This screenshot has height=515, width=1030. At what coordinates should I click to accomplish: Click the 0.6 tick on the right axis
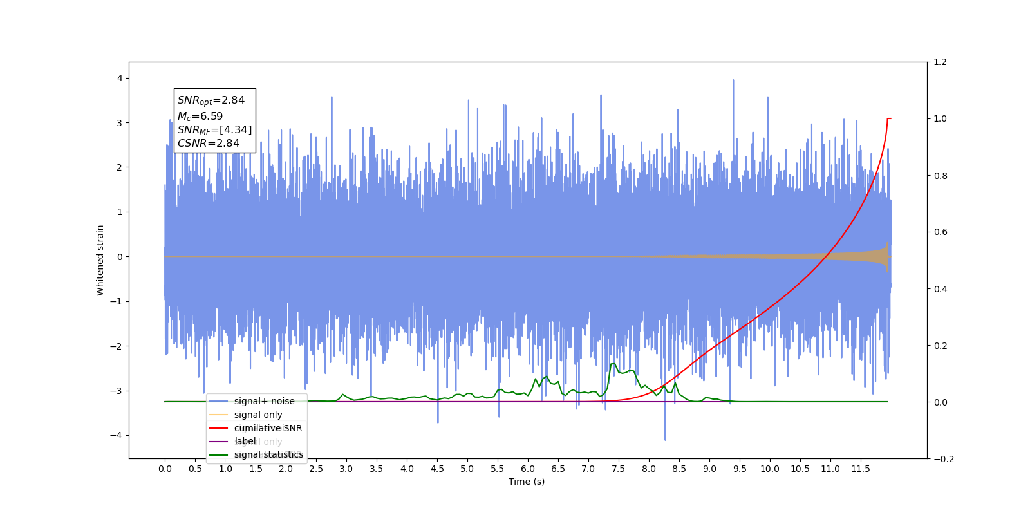point(941,232)
